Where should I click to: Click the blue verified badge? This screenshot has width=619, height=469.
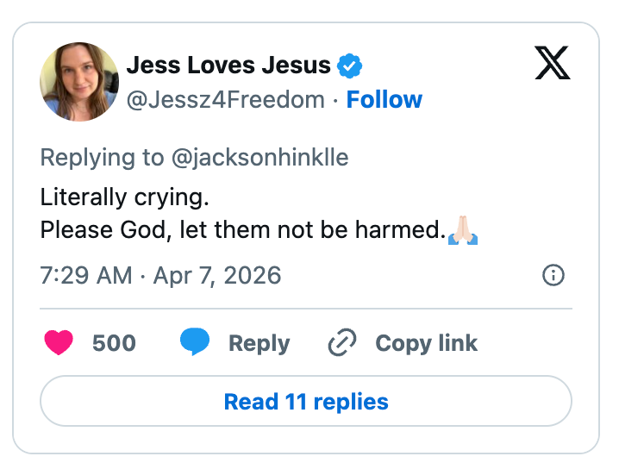[x=349, y=66]
